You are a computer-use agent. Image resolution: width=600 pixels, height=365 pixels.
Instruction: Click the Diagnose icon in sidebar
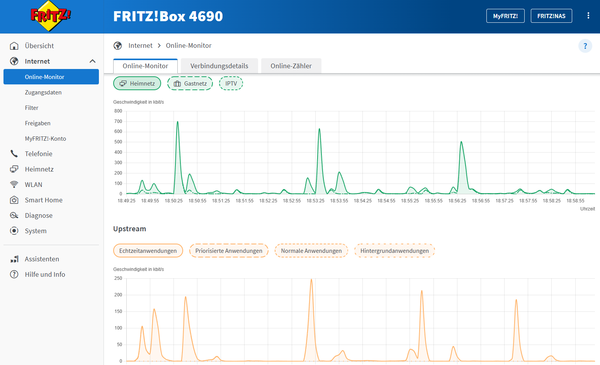point(14,215)
